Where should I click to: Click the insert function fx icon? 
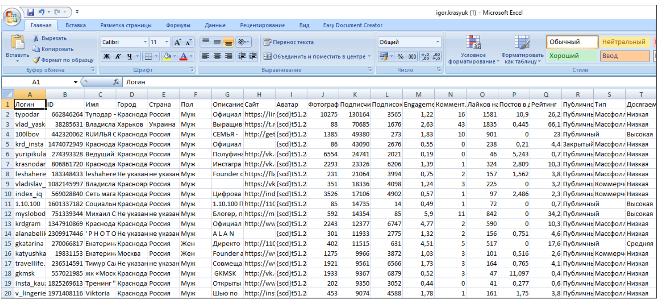[x=116, y=82]
